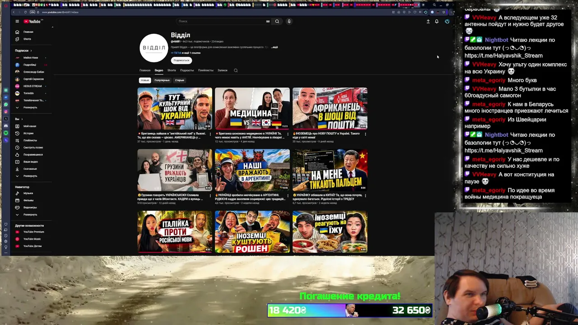Play the НА МЕНЕ ТИКАЮТЬ ПАЛЬЦЕМ thumbnail
The height and width of the screenshot is (325, 578).
(x=330, y=170)
